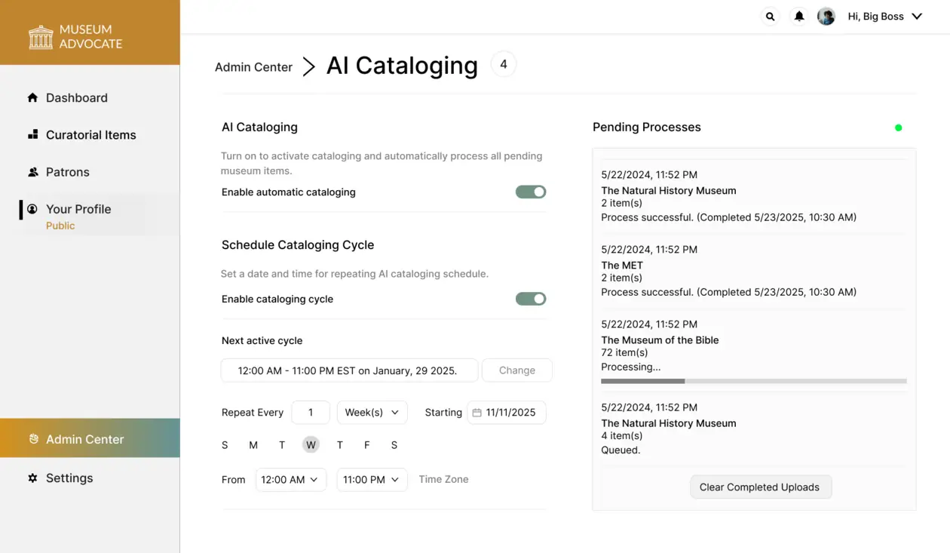Select Thursday day toggle
950x553 pixels.
pyautogui.click(x=340, y=445)
